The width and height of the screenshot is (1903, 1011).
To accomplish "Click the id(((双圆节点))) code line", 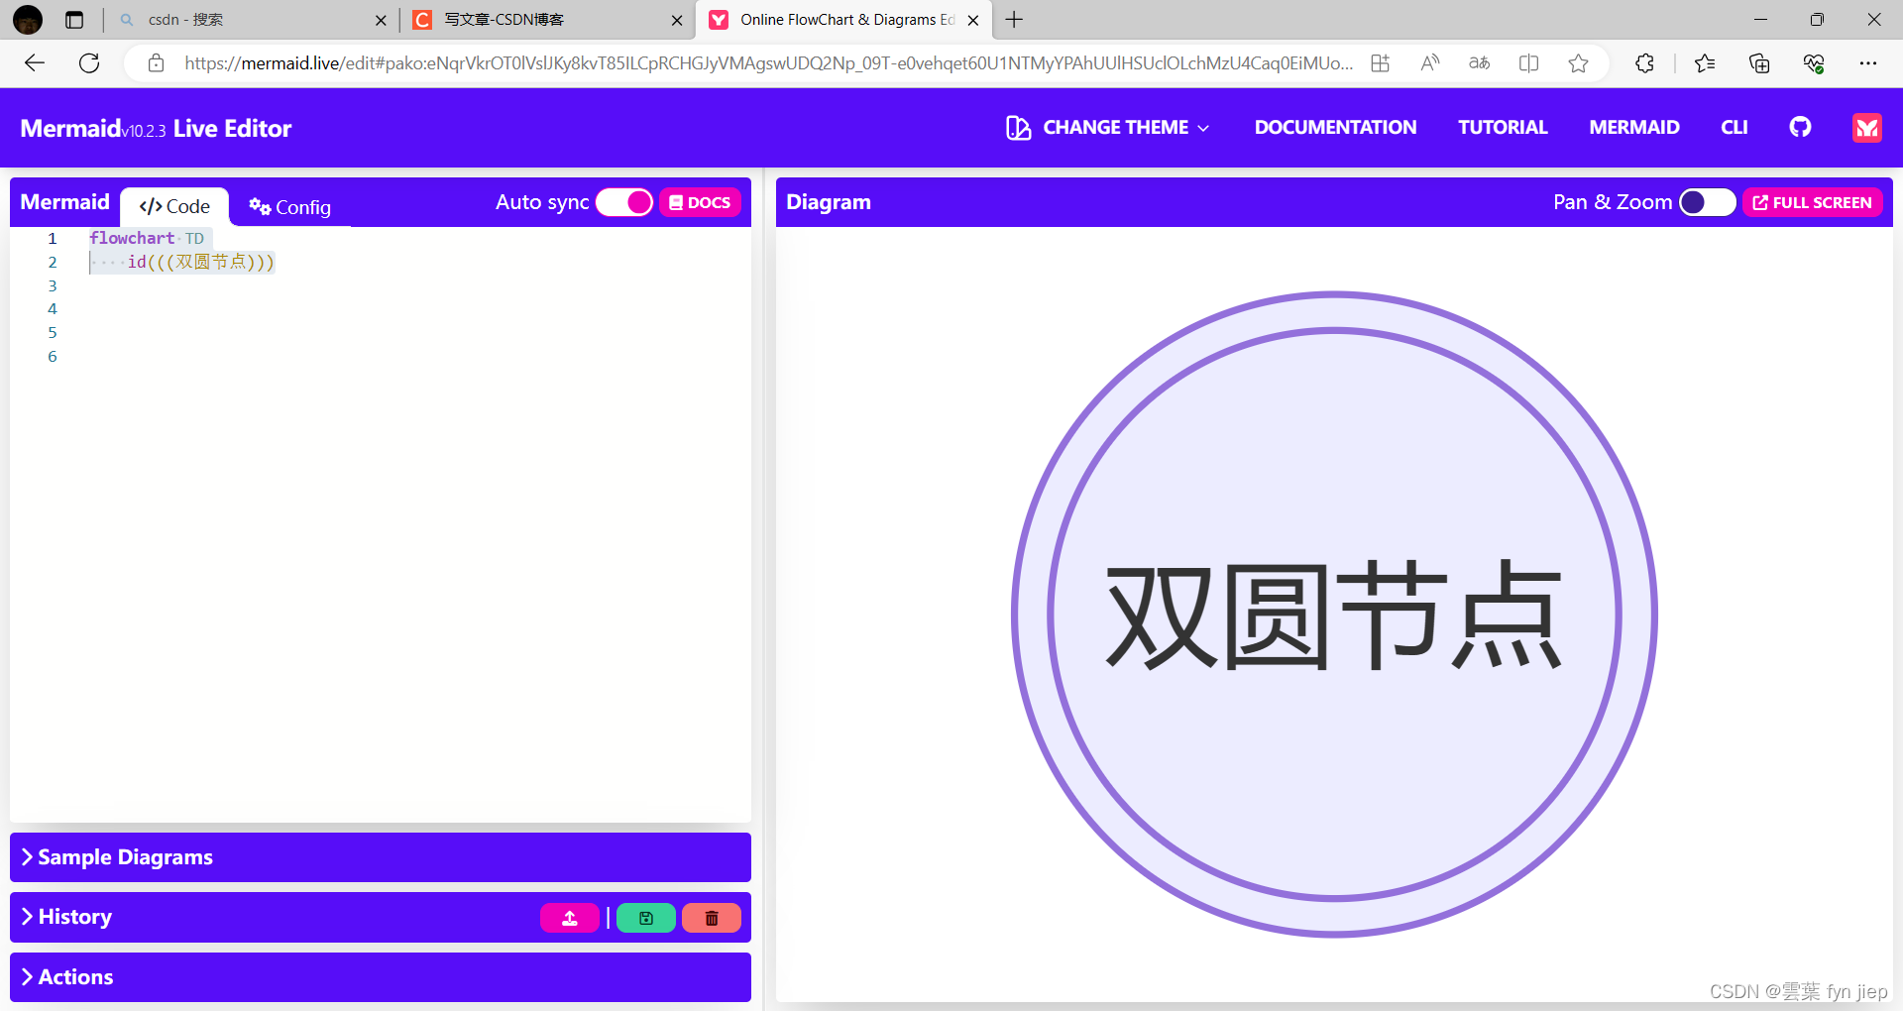I will click(200, 262).
